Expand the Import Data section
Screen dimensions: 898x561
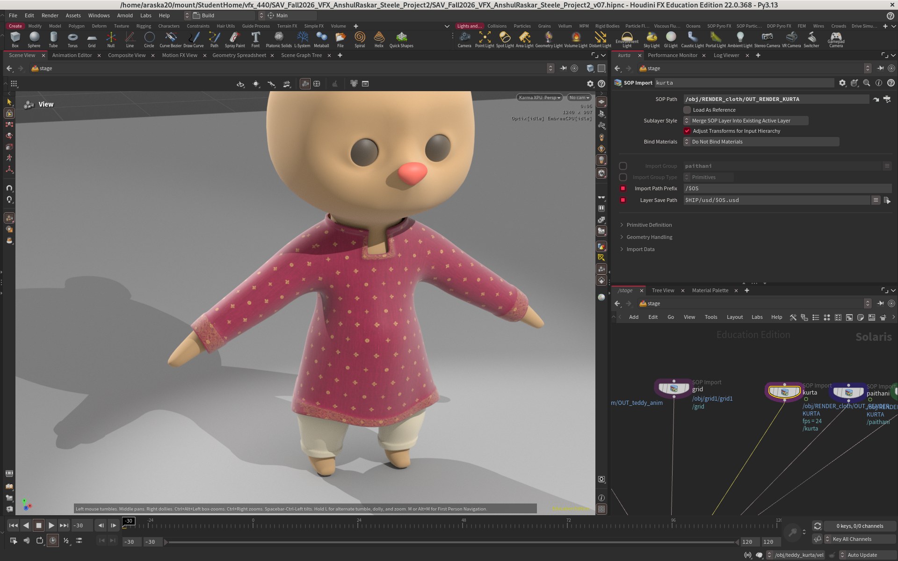[640, 249]
